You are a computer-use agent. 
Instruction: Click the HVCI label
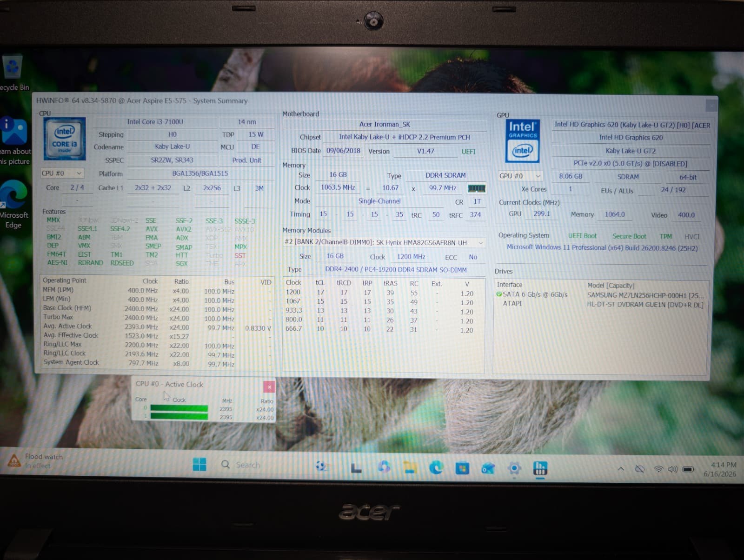point(692,237)
